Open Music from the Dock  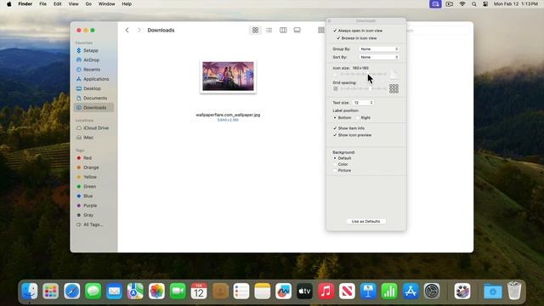pyautogui.click(x=326, y=291)
